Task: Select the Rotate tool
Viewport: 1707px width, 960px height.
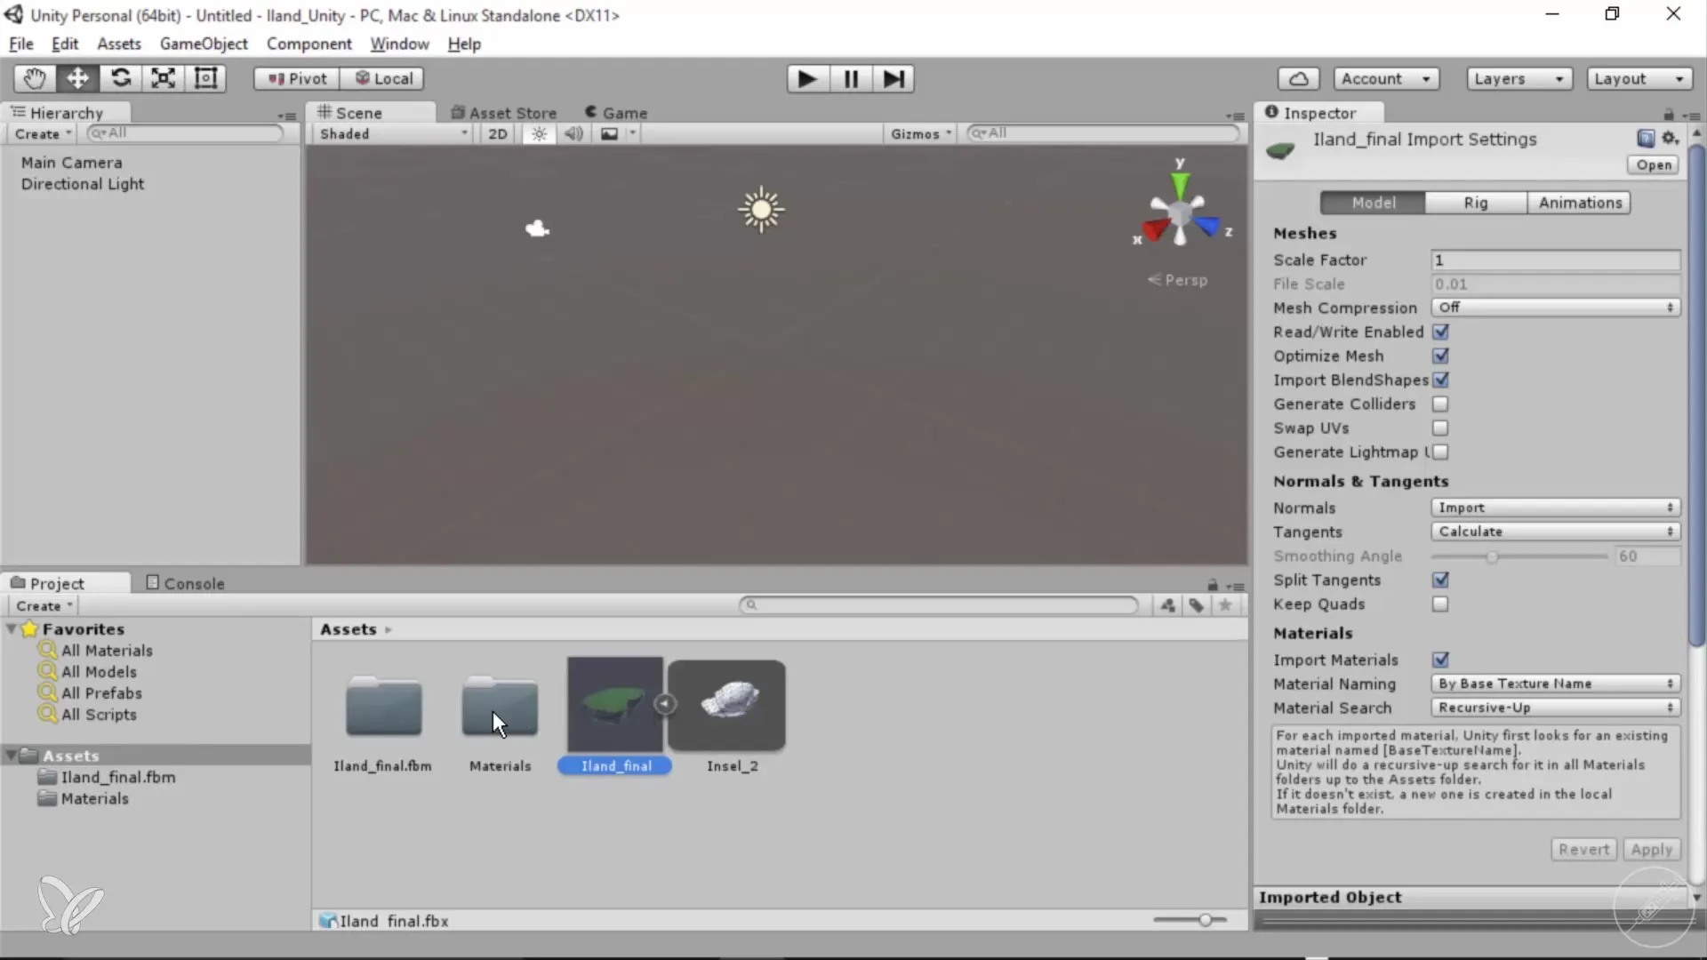Action: (120, 78)
